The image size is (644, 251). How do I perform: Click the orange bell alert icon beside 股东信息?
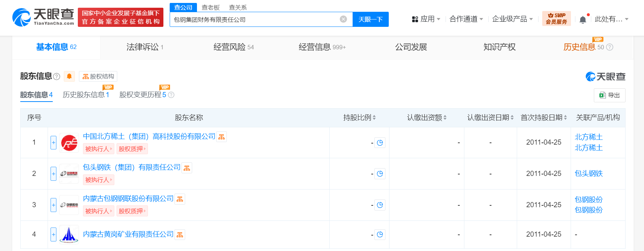point(69,76)
